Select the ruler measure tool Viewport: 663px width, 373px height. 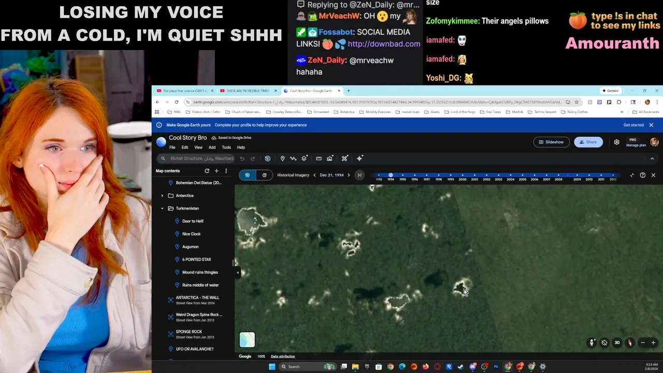coord(319,159)
